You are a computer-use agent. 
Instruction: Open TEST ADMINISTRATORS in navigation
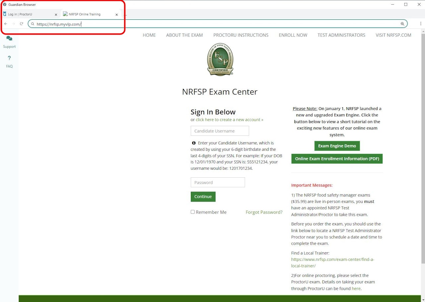pyautogui.click(x=341, y=35)
